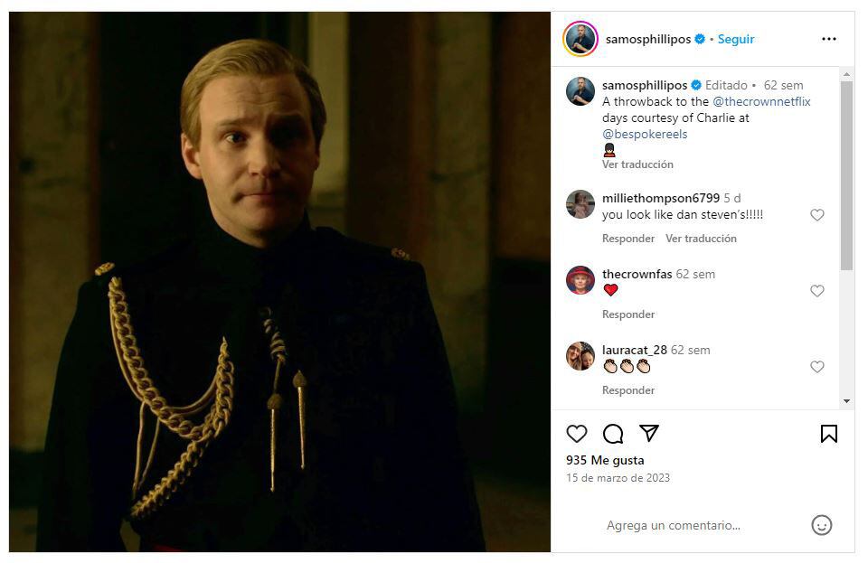Image resolution: width=868 pixels, height=563 pixels.
Task: Like lauracat_28's clapping comment
Action: pyautogui.click(x=817, y=366)
